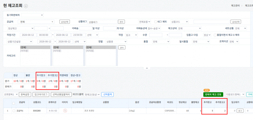Open 바코드출력 현재고(정상) dropdown

[x=92, y=94]
